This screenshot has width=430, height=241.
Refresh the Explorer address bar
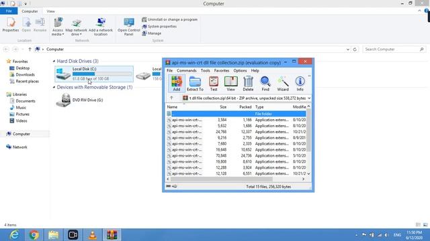[x=355, y=50]
